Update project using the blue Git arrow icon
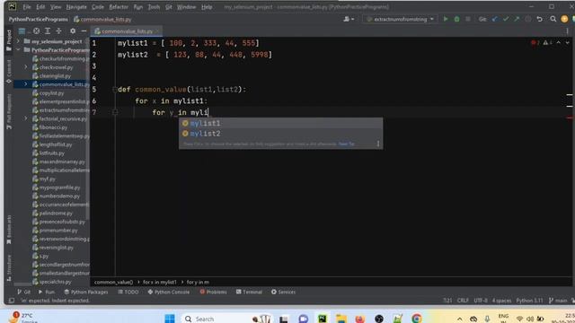 pos(495,19)
